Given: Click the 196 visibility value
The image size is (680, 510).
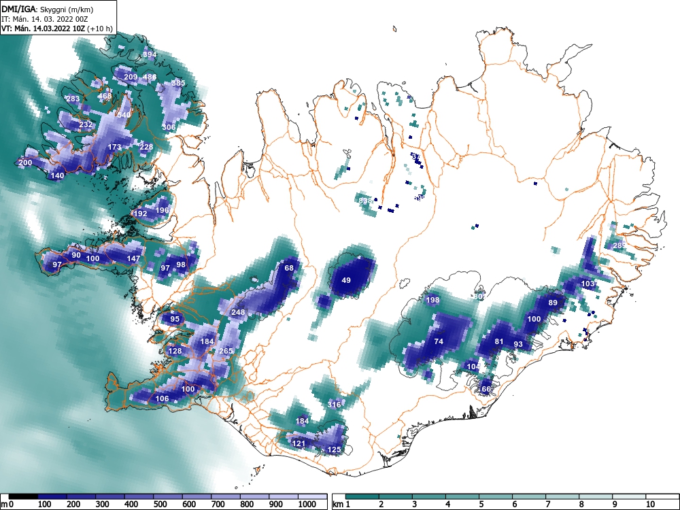Looking at the screenshot, I should click(162, 210).
